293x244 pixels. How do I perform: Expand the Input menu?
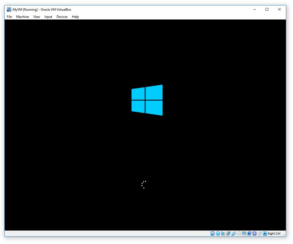point(48,17)
